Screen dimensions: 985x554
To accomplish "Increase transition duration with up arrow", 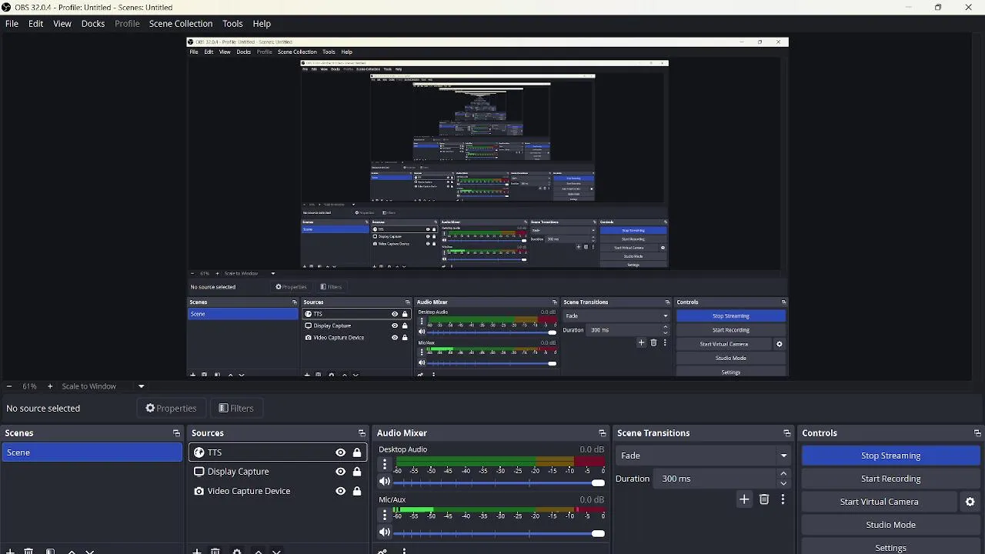I will coord(783,474).
